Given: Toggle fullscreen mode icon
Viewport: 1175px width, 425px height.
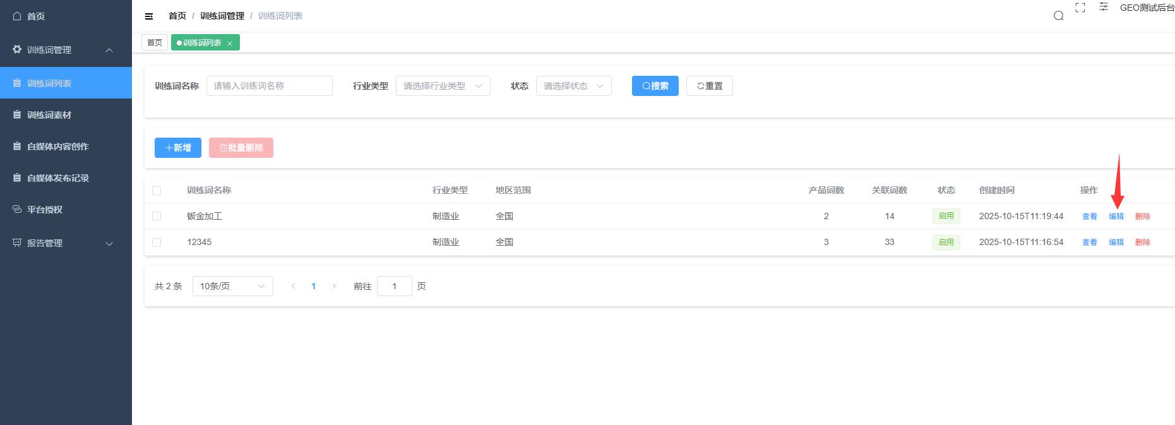Looking at the screenshot, I should click(x=1080, y=8).
